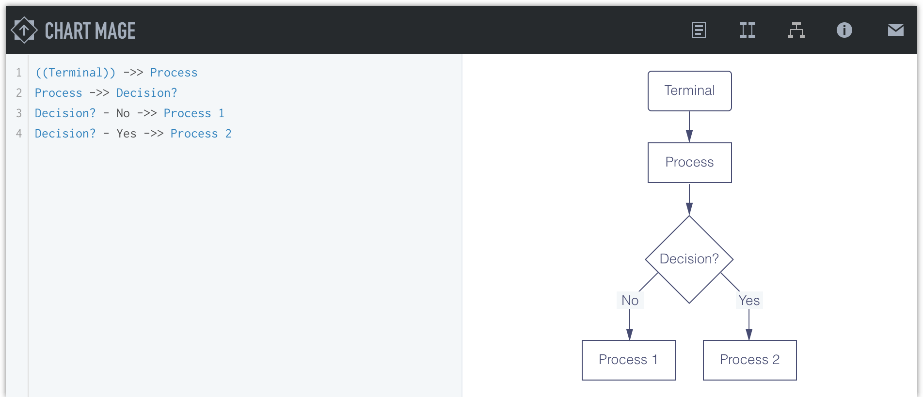Click the Decision? token on line 2

[x=146, y=92]
